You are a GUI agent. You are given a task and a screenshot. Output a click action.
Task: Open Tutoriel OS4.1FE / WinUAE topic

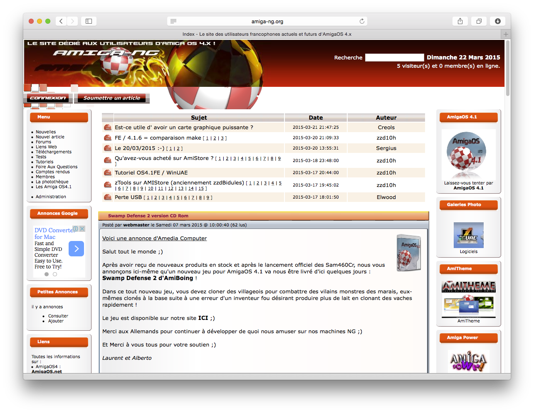151,173
